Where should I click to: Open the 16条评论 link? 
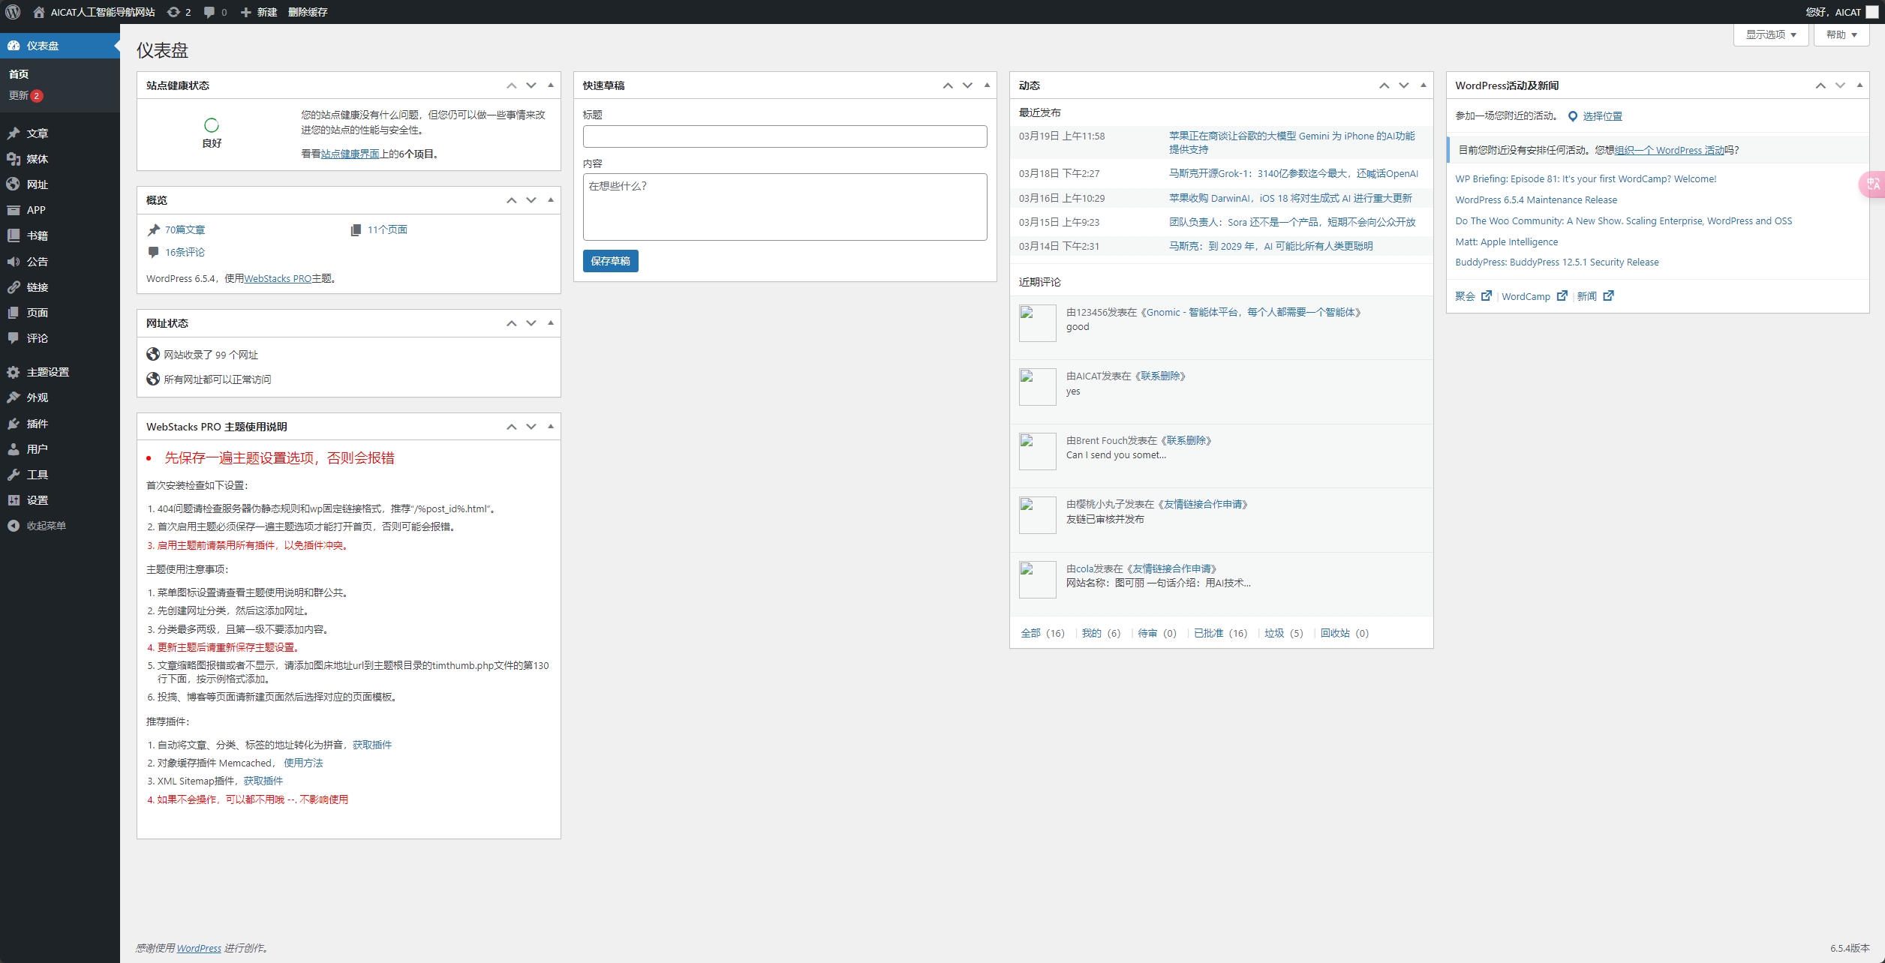(x=185, y=252)
